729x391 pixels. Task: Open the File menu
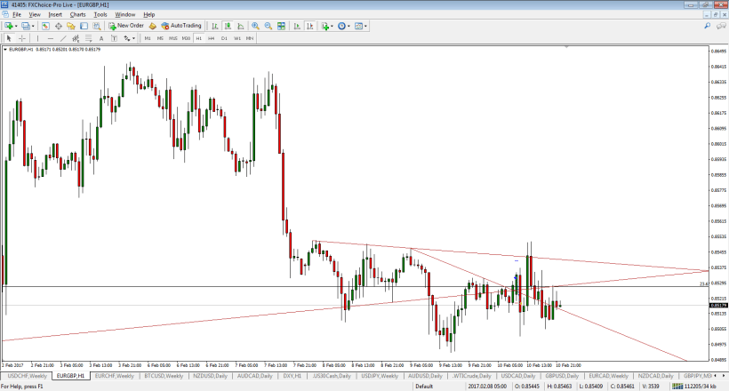(x=17, y=15)
